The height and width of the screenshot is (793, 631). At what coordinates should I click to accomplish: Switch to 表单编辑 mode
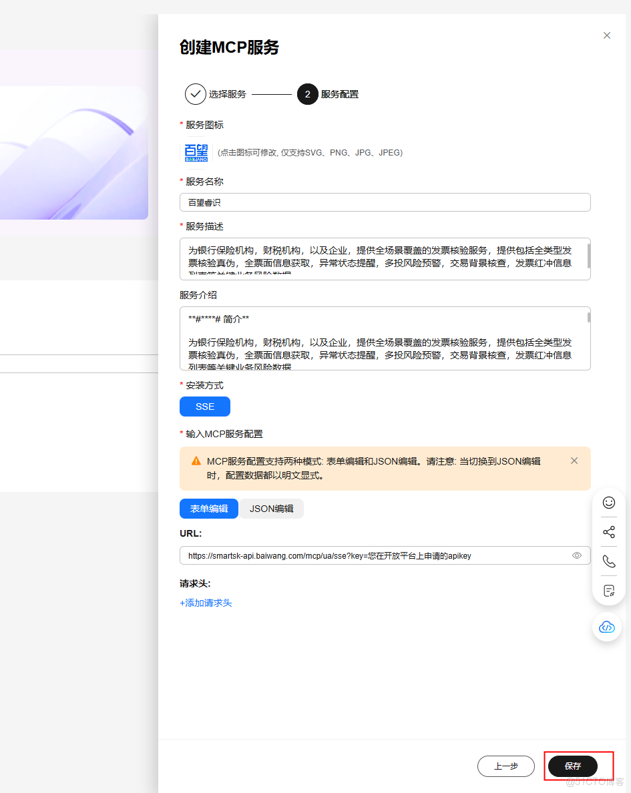209,509
